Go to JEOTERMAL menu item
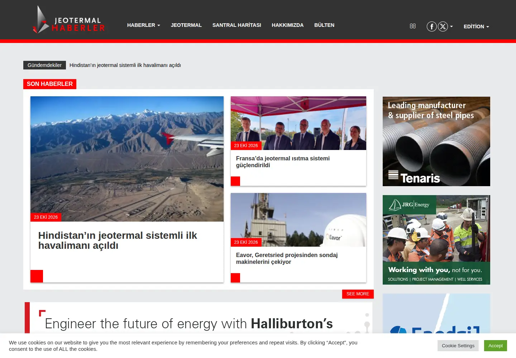The width and height of the screenshot is (516, 358). 186,25
